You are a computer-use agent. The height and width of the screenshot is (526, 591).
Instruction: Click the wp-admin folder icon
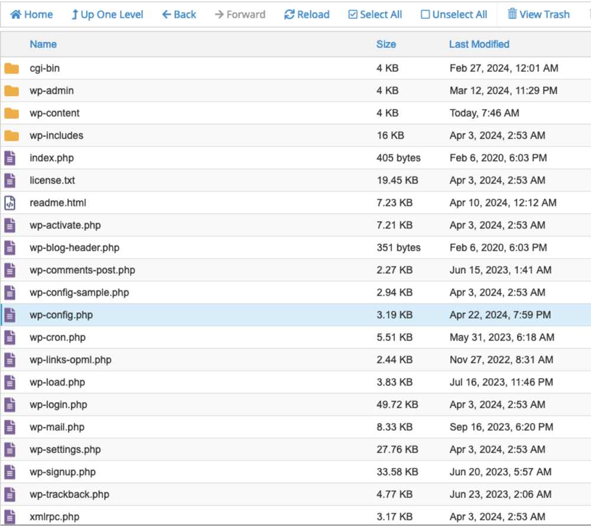click(12, 91)
